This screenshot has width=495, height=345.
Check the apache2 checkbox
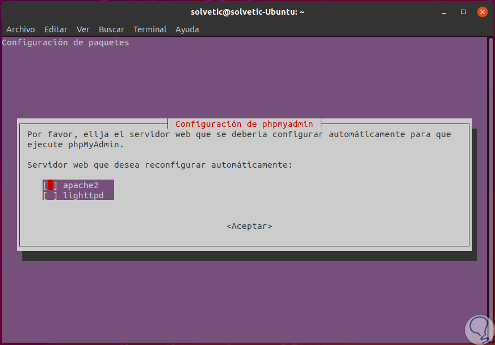click(x=50, y=185)
